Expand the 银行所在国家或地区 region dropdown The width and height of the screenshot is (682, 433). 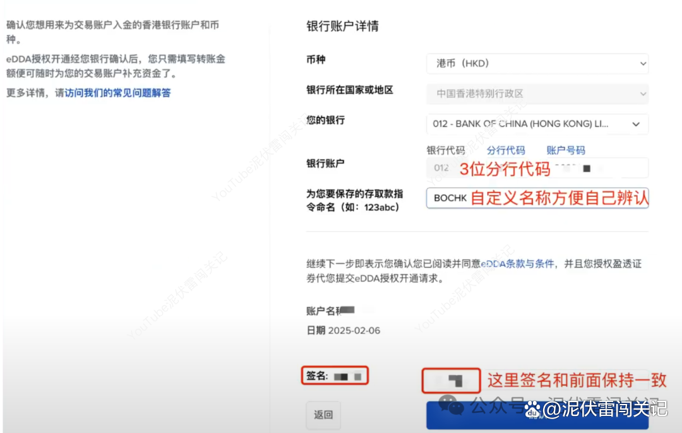pos(537,93)
